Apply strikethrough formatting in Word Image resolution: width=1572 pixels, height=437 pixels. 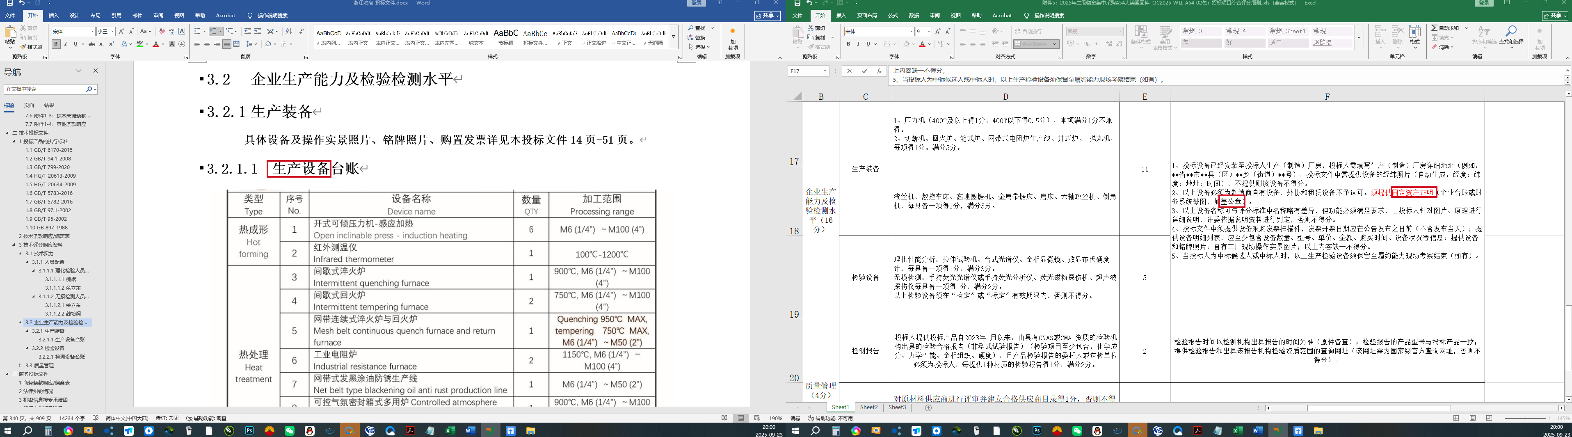[91, 44]
